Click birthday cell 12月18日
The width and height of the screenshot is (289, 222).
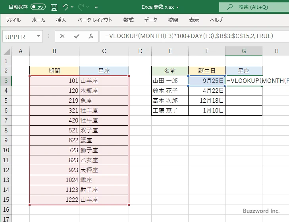tap(207, 101)
